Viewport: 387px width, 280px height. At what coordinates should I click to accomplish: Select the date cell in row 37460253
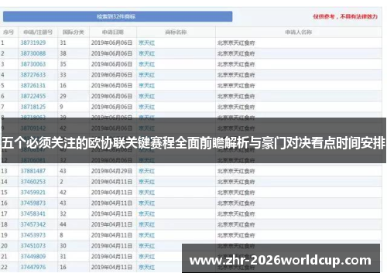[x=111, y=182]
